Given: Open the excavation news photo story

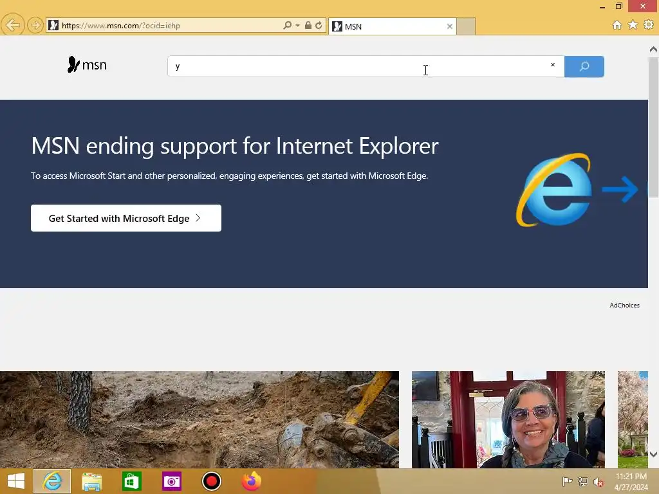Looking at the screenshot, I should coord(200,419).
